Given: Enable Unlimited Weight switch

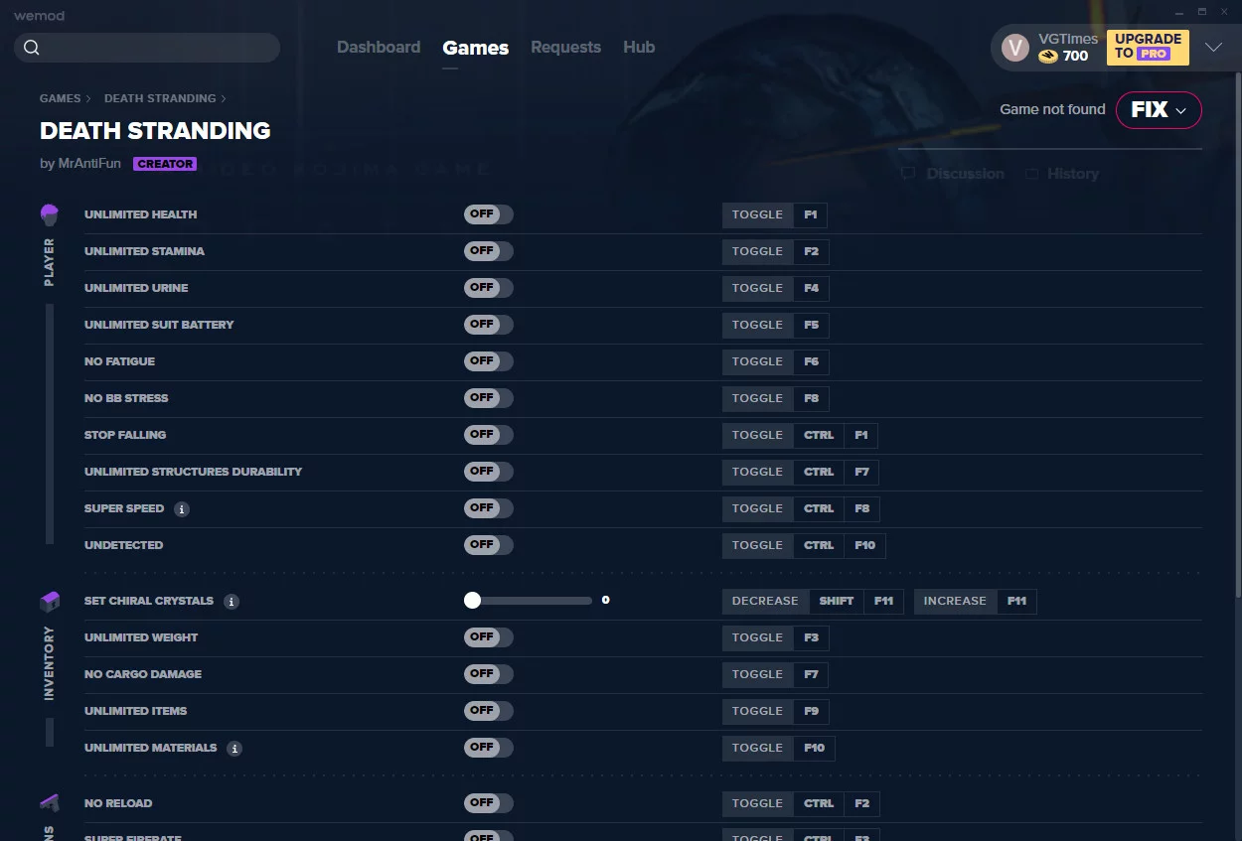Looking at the screenshot, I should point(489,637).
